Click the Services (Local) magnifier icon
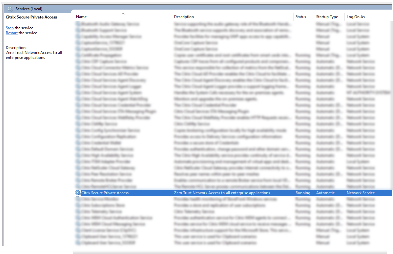The image size is (393, 254). click(x=10, y=9)
